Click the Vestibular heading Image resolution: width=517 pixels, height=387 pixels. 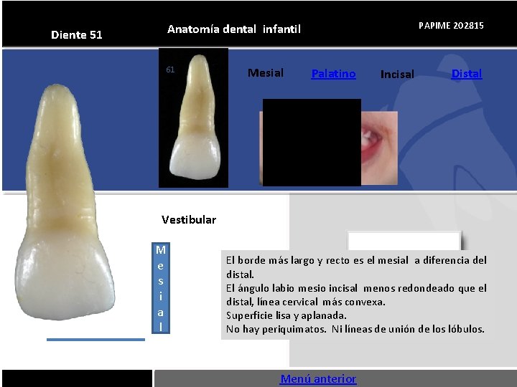[x=189, y=220]
